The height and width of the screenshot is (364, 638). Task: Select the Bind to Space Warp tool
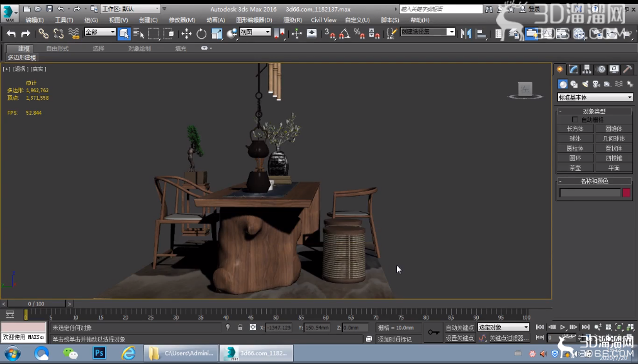(x=73, y=34)
